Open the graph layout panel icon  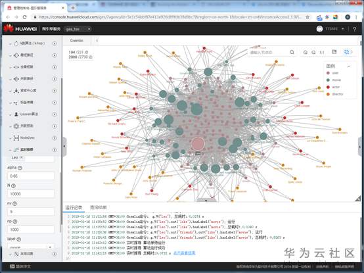(334, 52)
